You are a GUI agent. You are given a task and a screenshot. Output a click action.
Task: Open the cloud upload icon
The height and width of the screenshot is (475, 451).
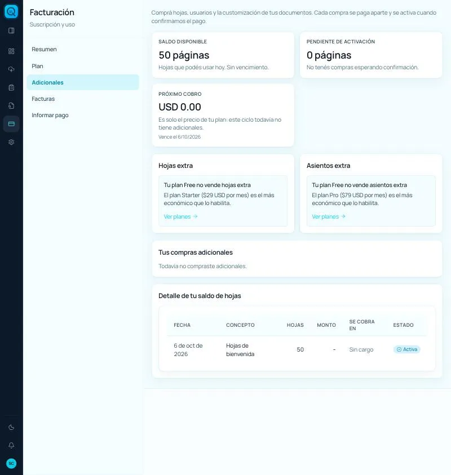pyautogui.click(x=11, y=69)
